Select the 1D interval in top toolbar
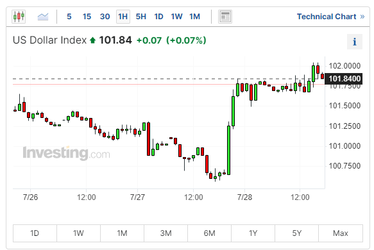Viewport: 374px width, 250px height. [158, 17]
